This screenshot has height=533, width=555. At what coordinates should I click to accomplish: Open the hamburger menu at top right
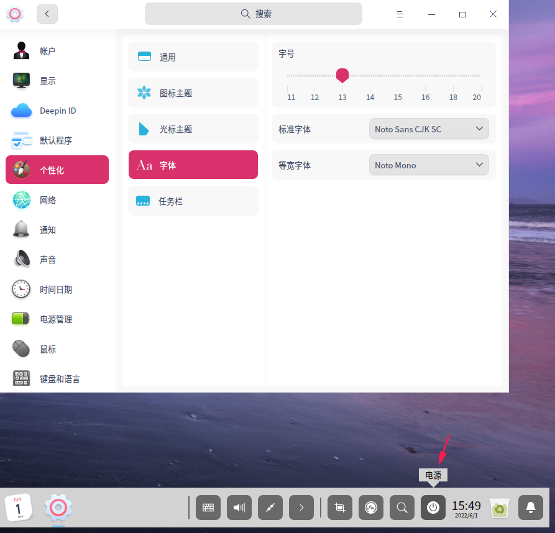(400, 13)
